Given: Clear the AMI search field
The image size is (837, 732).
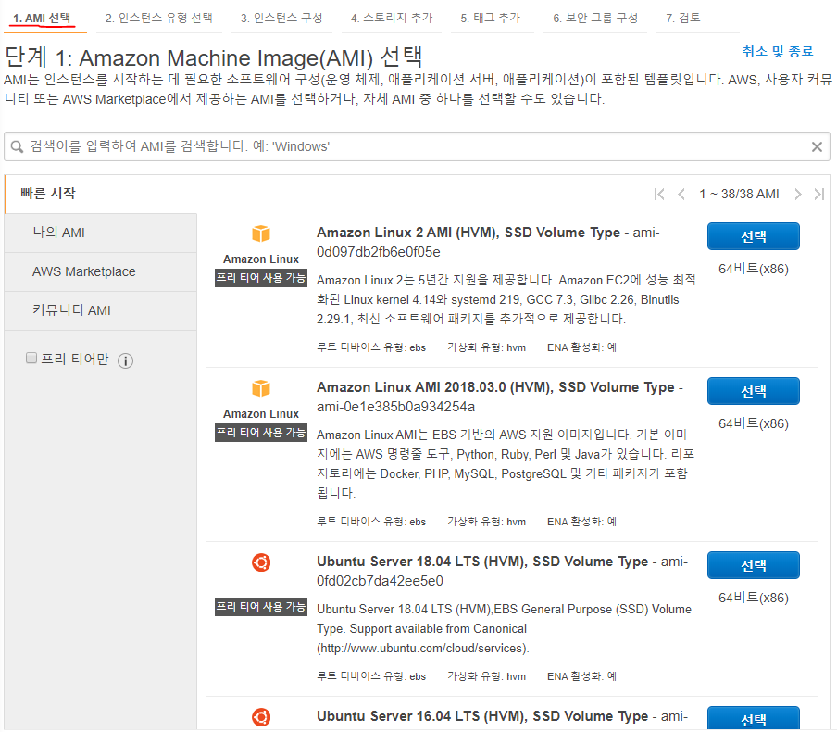Looking at the screenshot, I should tap(817, 146).
